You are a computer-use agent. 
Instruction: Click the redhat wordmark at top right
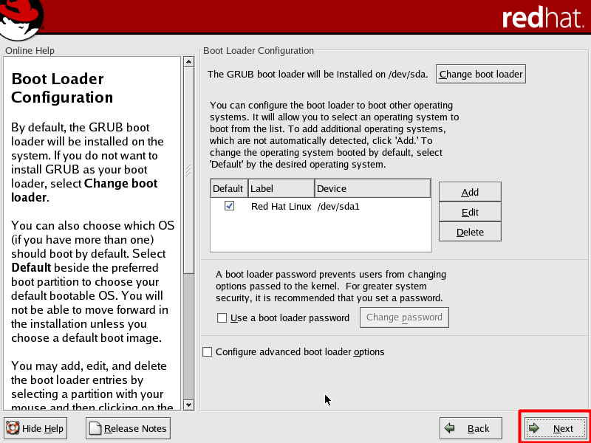tap(543, 17)
